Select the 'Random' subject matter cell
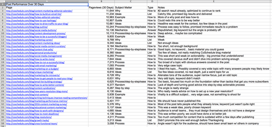 tap(131, 85)
